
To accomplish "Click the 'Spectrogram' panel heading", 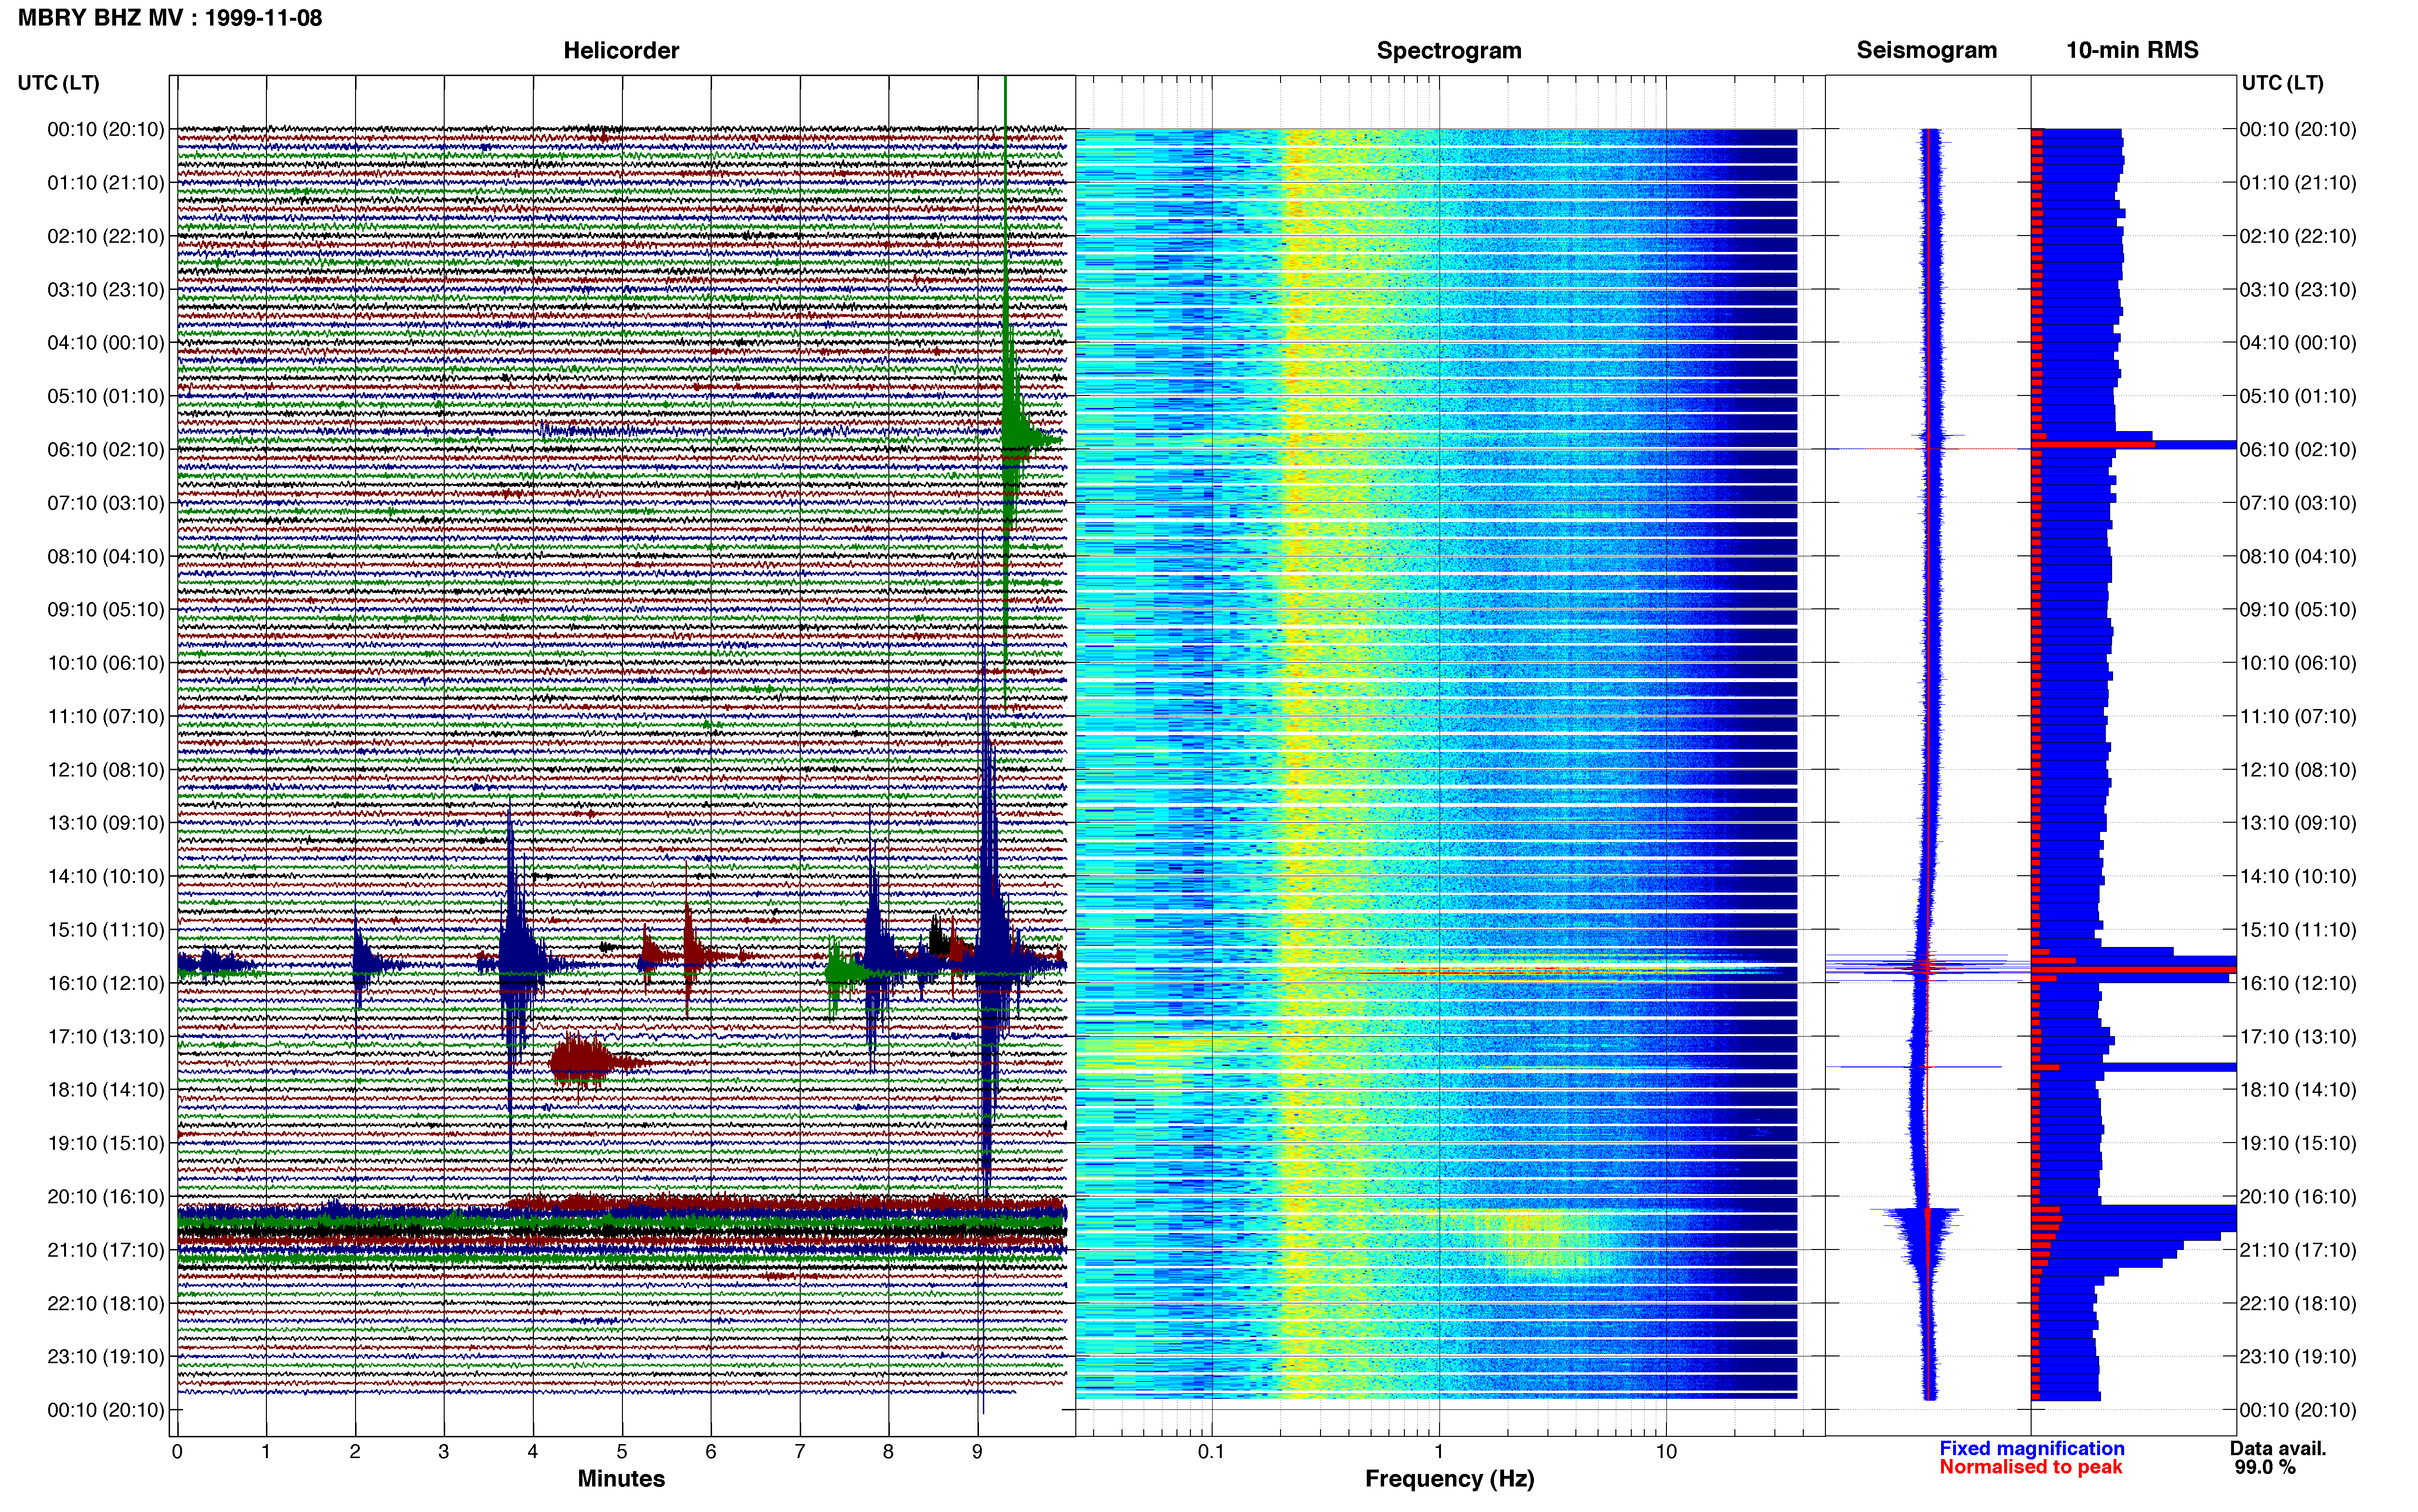I will (1449, 50).
